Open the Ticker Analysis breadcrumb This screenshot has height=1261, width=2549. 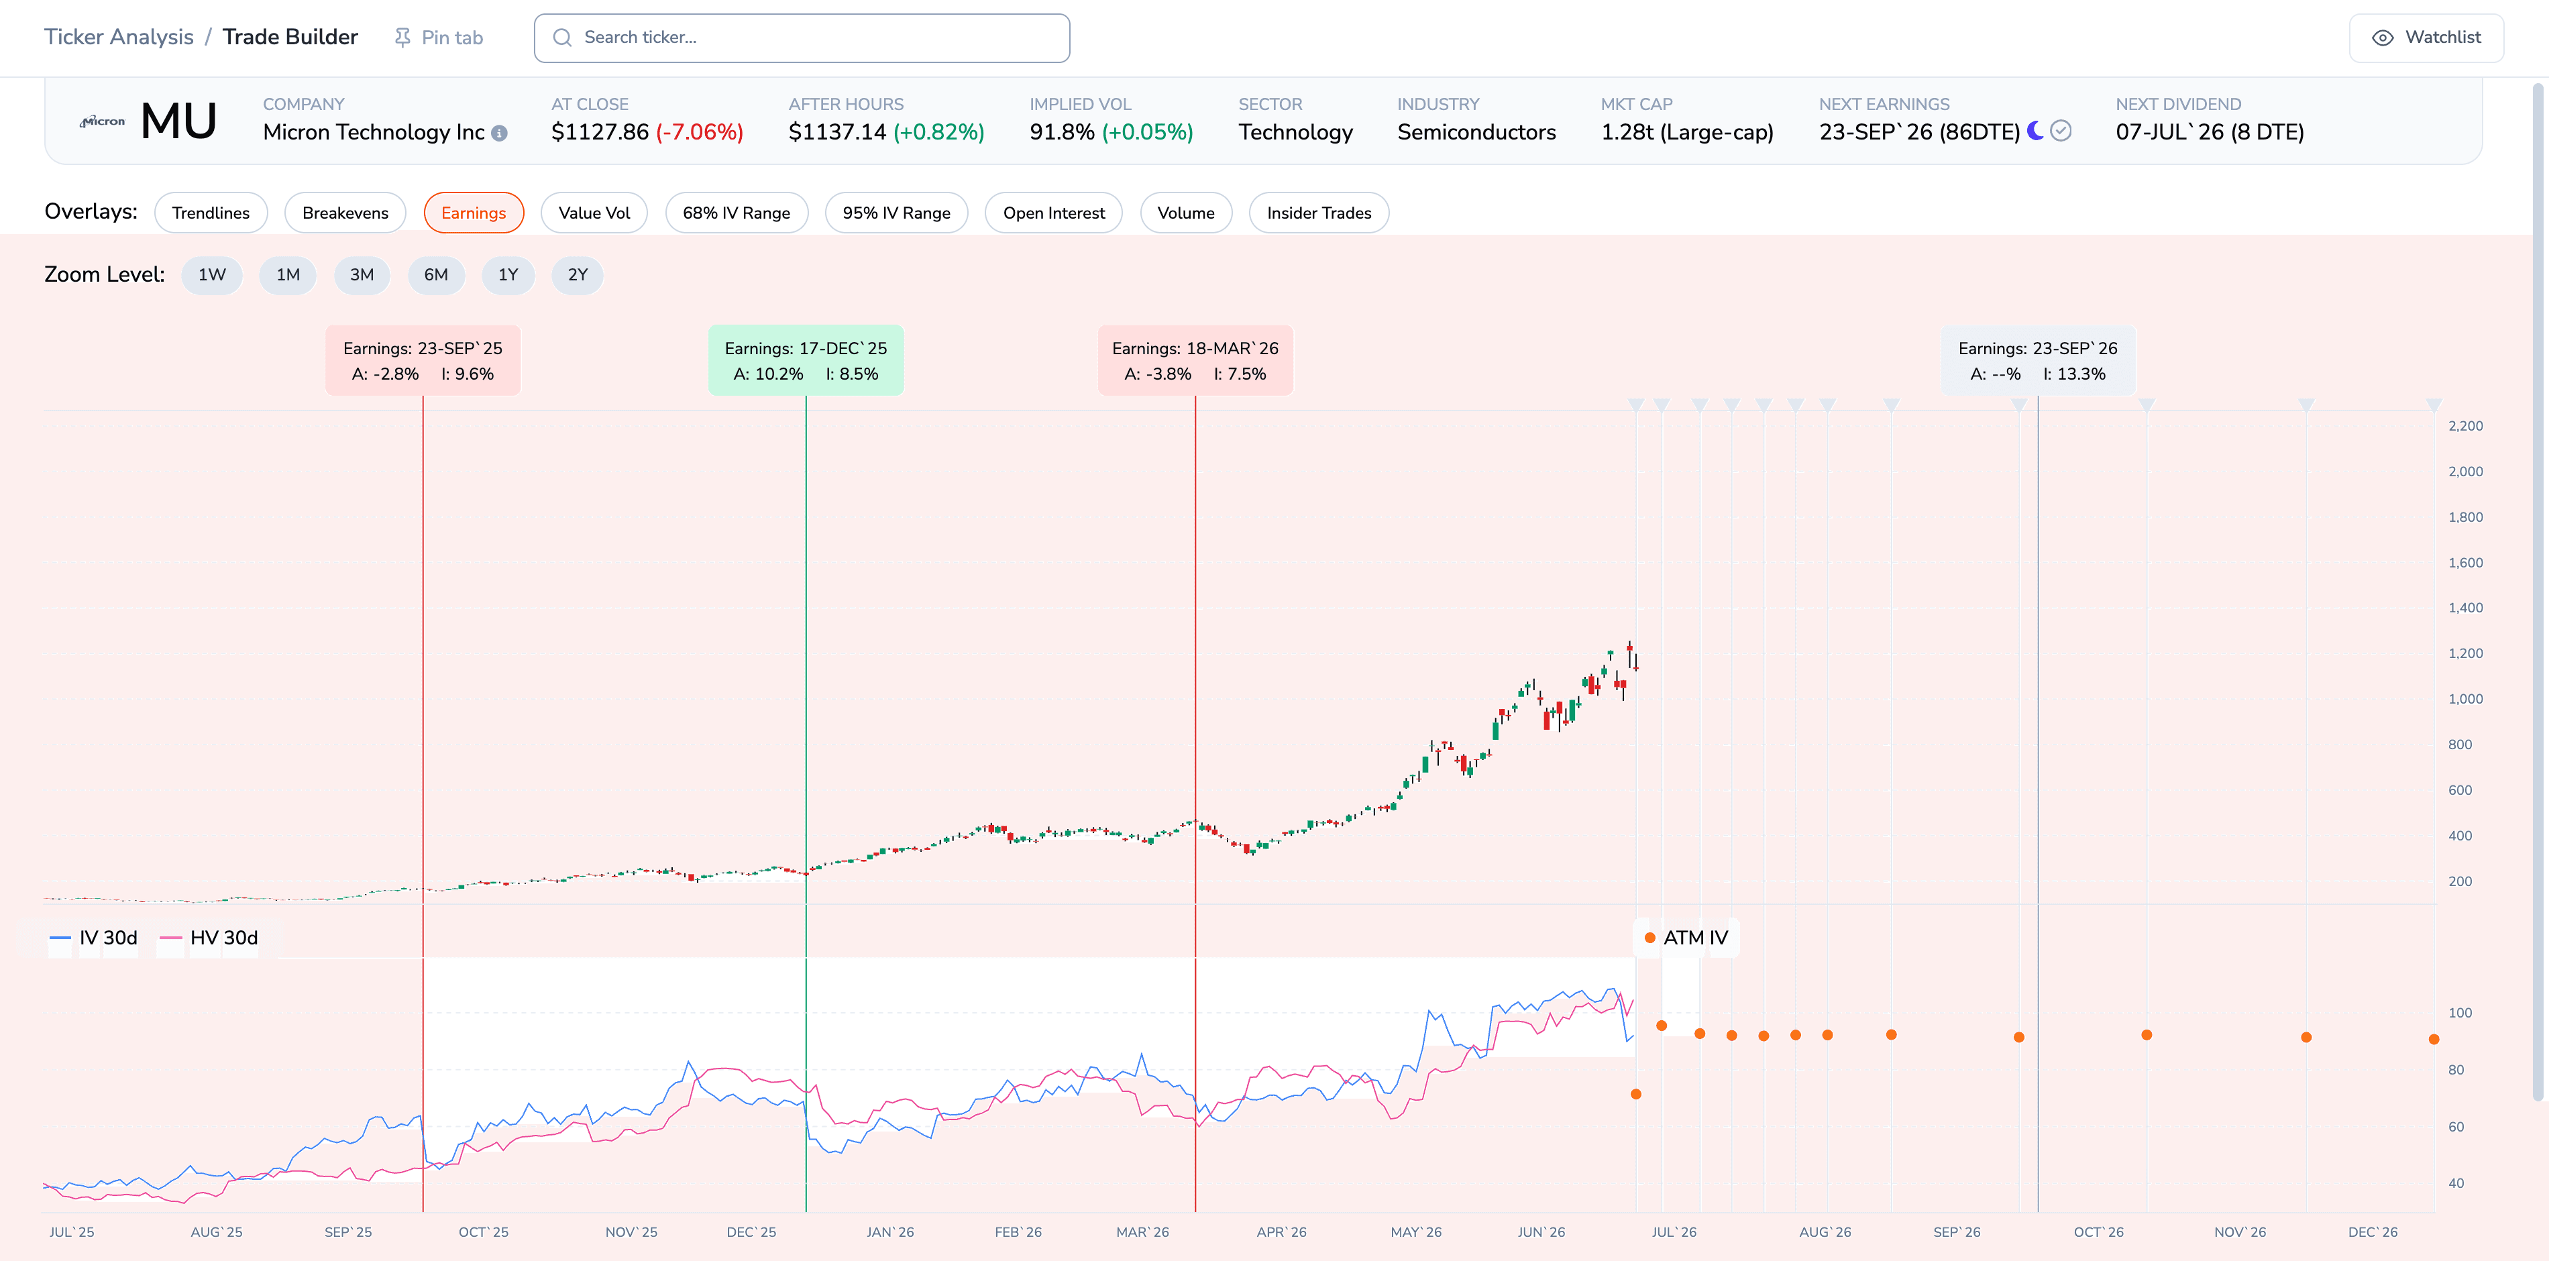pyautogui.click(x=119, y=38)
